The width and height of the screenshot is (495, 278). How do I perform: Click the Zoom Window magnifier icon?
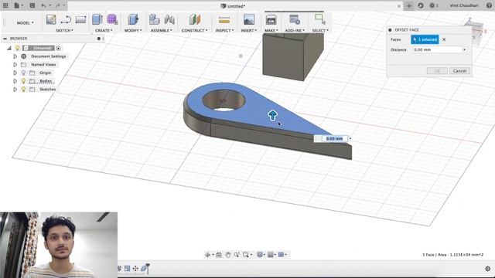pos(246,255)
